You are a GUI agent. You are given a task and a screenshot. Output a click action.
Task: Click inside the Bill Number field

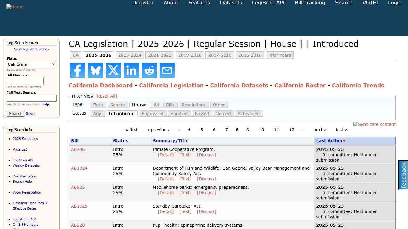pyautogui.click(x=25, y=81)
